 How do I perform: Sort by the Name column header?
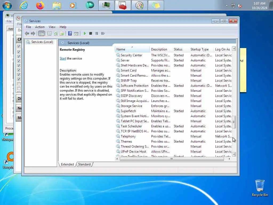click(132, 49)
